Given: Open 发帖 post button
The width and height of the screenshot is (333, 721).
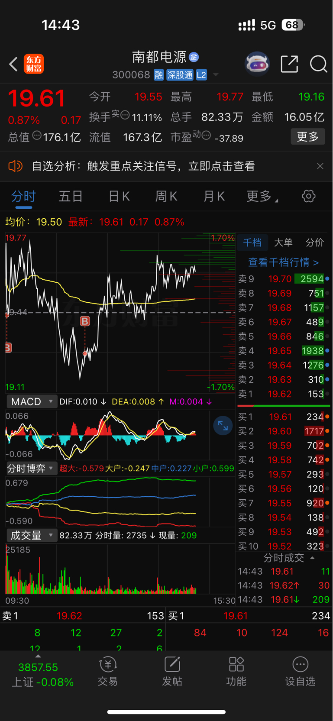Looking at the screenshot, I should tap(172, 672).
